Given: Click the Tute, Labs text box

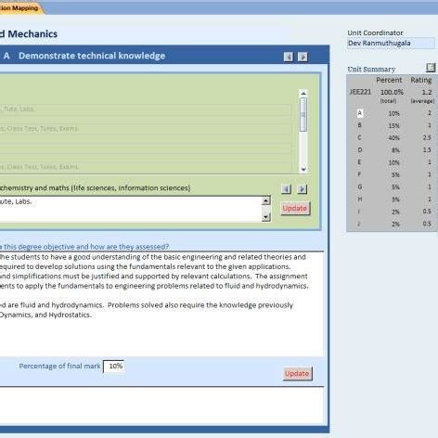Looking at the screenshot, I should (131, 209).
